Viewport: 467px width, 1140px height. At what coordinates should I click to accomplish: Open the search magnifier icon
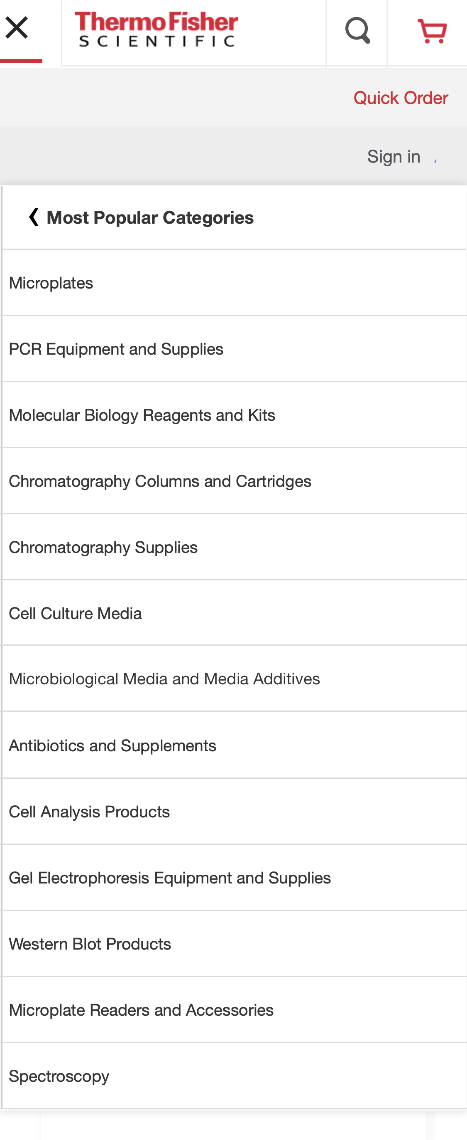357,30
